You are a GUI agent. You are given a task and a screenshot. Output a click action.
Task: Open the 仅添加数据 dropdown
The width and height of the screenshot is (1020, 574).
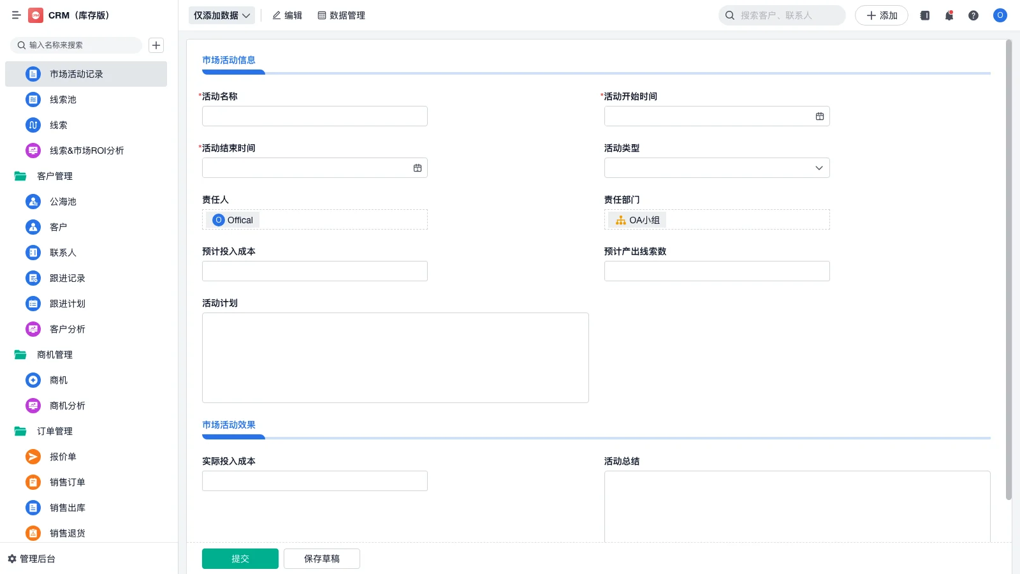click(221, 15)
